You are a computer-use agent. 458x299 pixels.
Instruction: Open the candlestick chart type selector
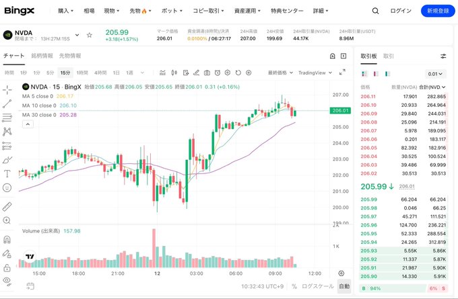pyautogui.click(x=174, y=73)
